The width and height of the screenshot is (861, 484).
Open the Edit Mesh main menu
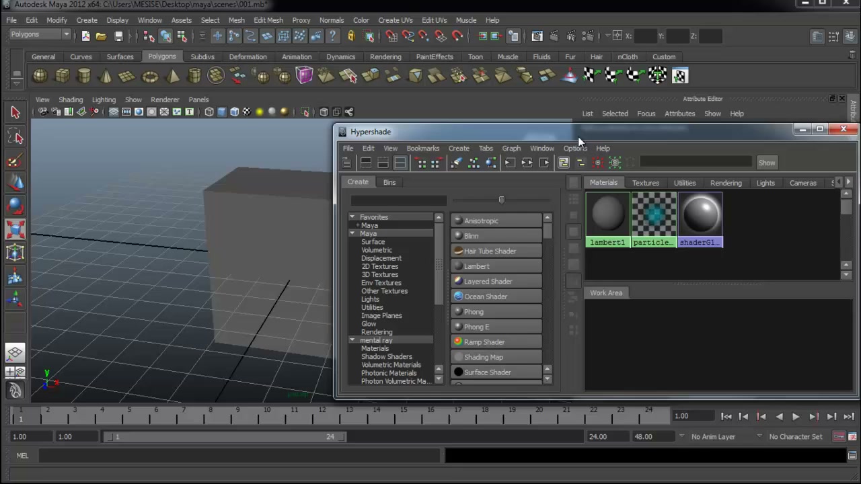pyautogui.click(x=268, y=20)
